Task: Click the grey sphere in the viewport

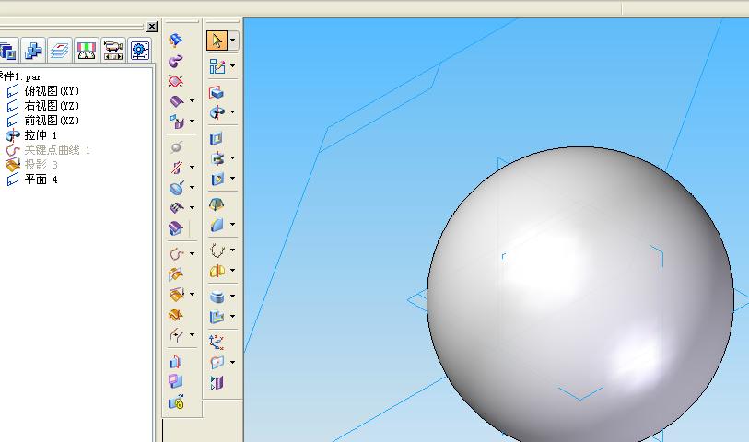Action: pyautogui.click(x=579, y=296)
